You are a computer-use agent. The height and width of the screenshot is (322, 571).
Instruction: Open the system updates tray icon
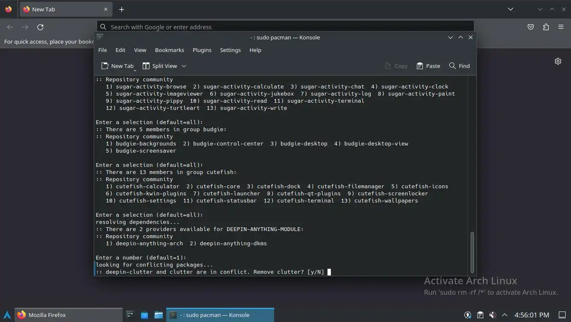(x=468, y=315)
